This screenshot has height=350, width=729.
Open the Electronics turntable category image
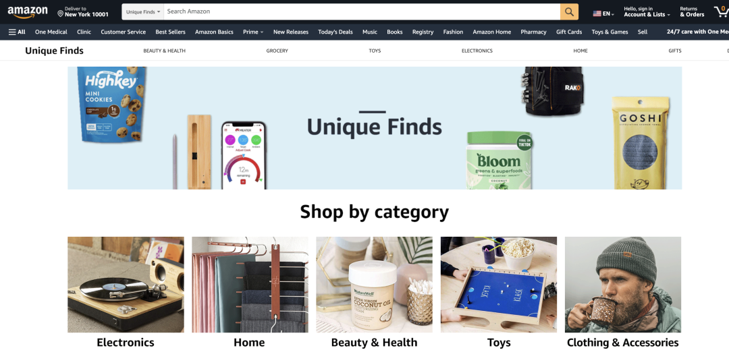126,285
